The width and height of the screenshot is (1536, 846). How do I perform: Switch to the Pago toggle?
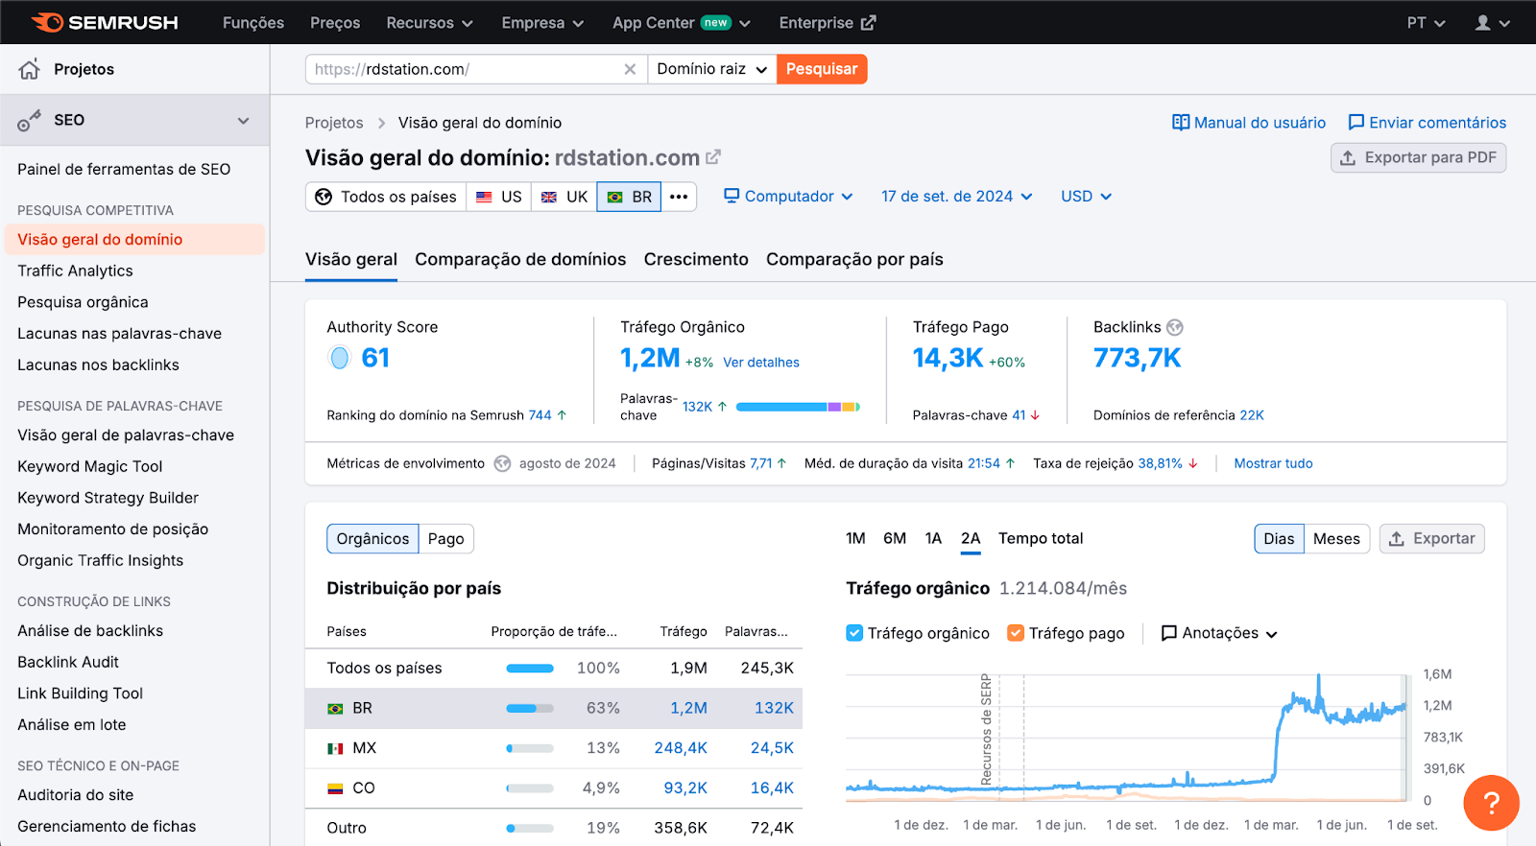446,539
